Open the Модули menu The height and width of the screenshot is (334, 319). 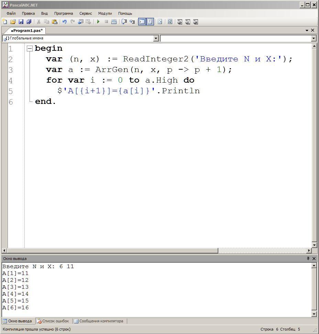click(x=105, y=13)
